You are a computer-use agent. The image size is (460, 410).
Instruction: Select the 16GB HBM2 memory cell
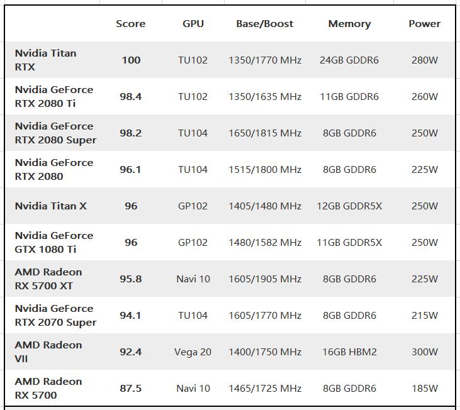[349, 352]
